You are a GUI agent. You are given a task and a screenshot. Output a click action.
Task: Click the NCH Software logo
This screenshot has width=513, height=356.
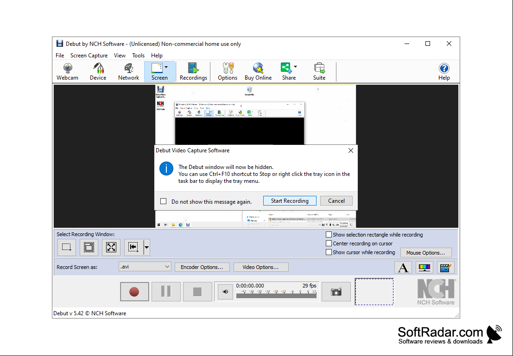[436, 292]
